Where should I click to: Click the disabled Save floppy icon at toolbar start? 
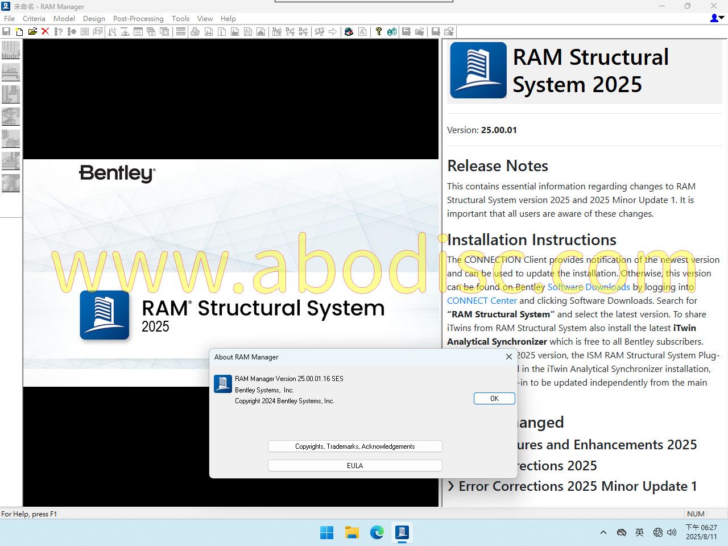pos(6,32)
